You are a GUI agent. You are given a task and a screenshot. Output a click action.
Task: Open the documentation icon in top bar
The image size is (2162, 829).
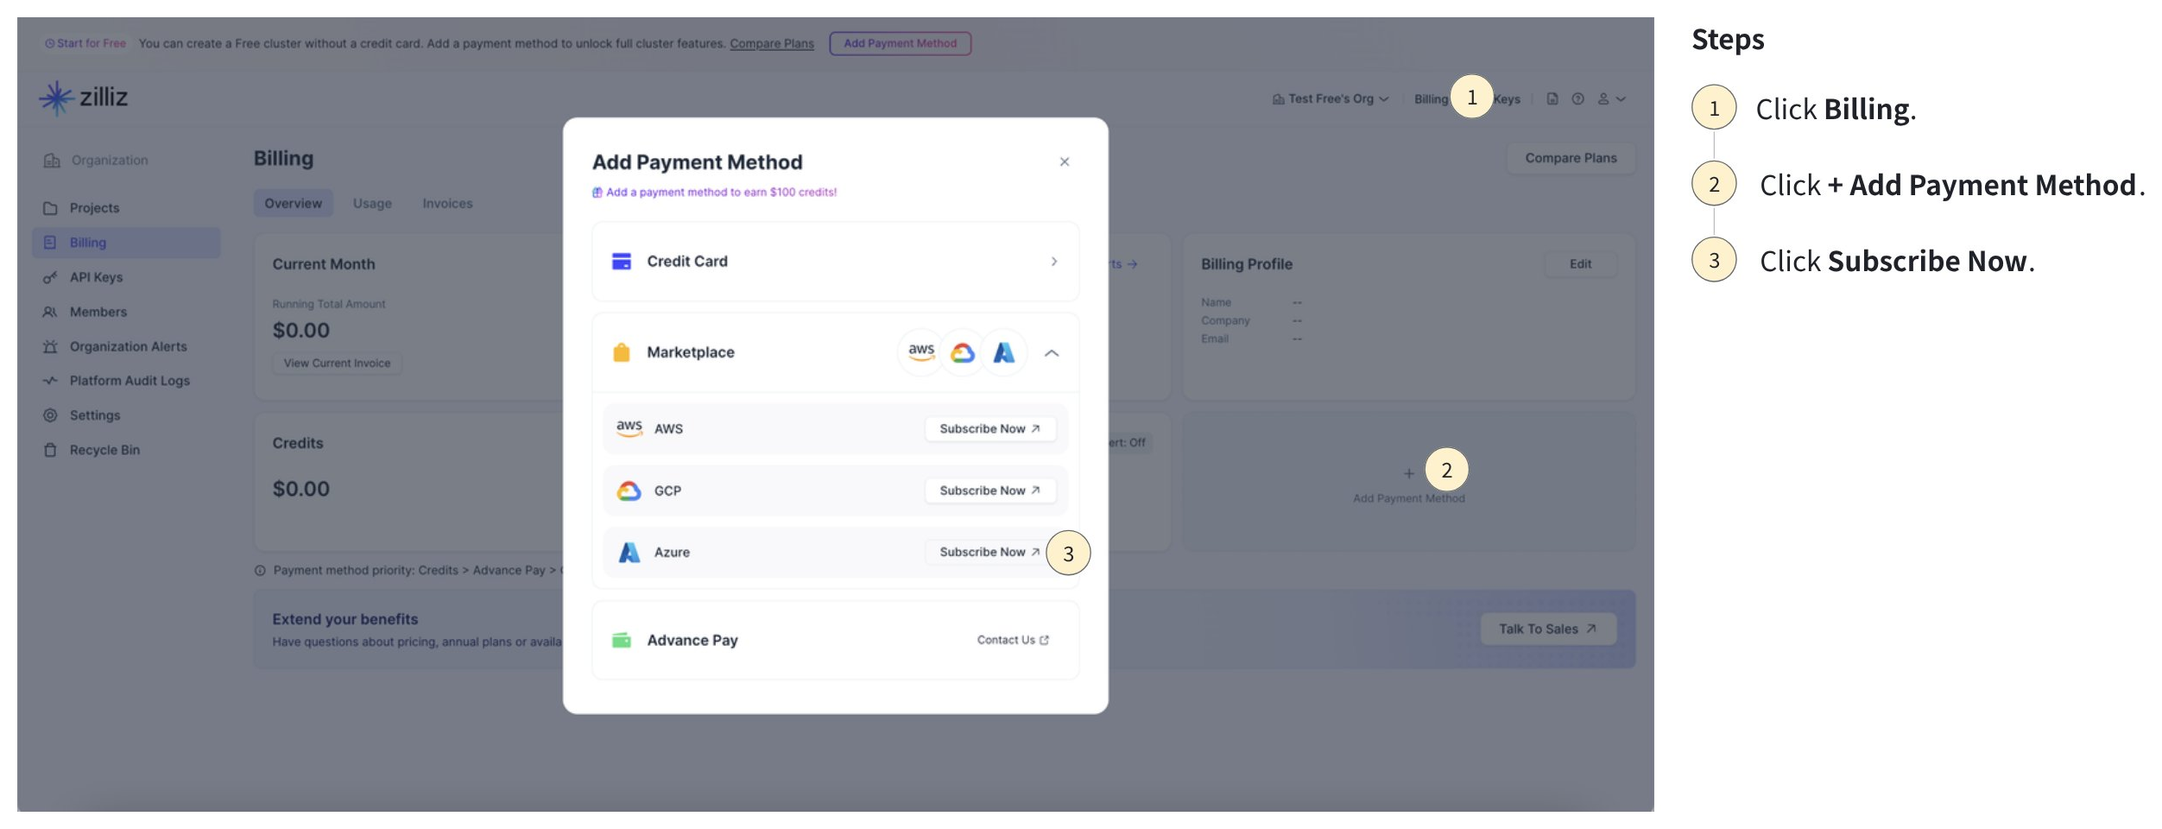pyautogui.click(x=1552, y=99)
